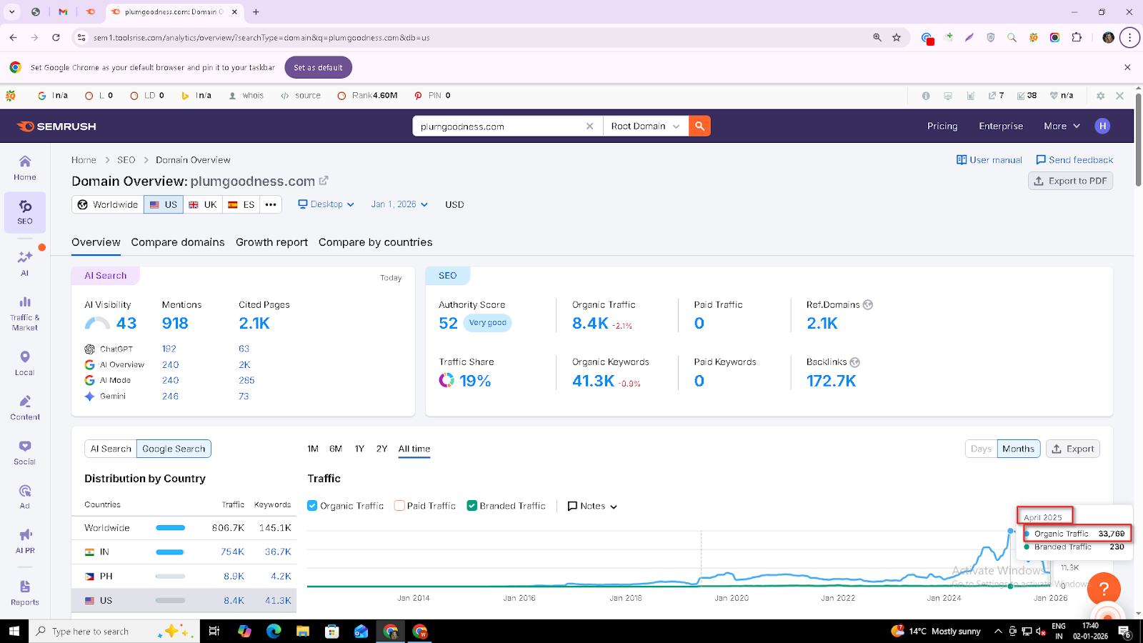Image resolution: width=1143 pixels, height=643 pixels.
Task: Select the ES database
Action: (x=241, y=204)
